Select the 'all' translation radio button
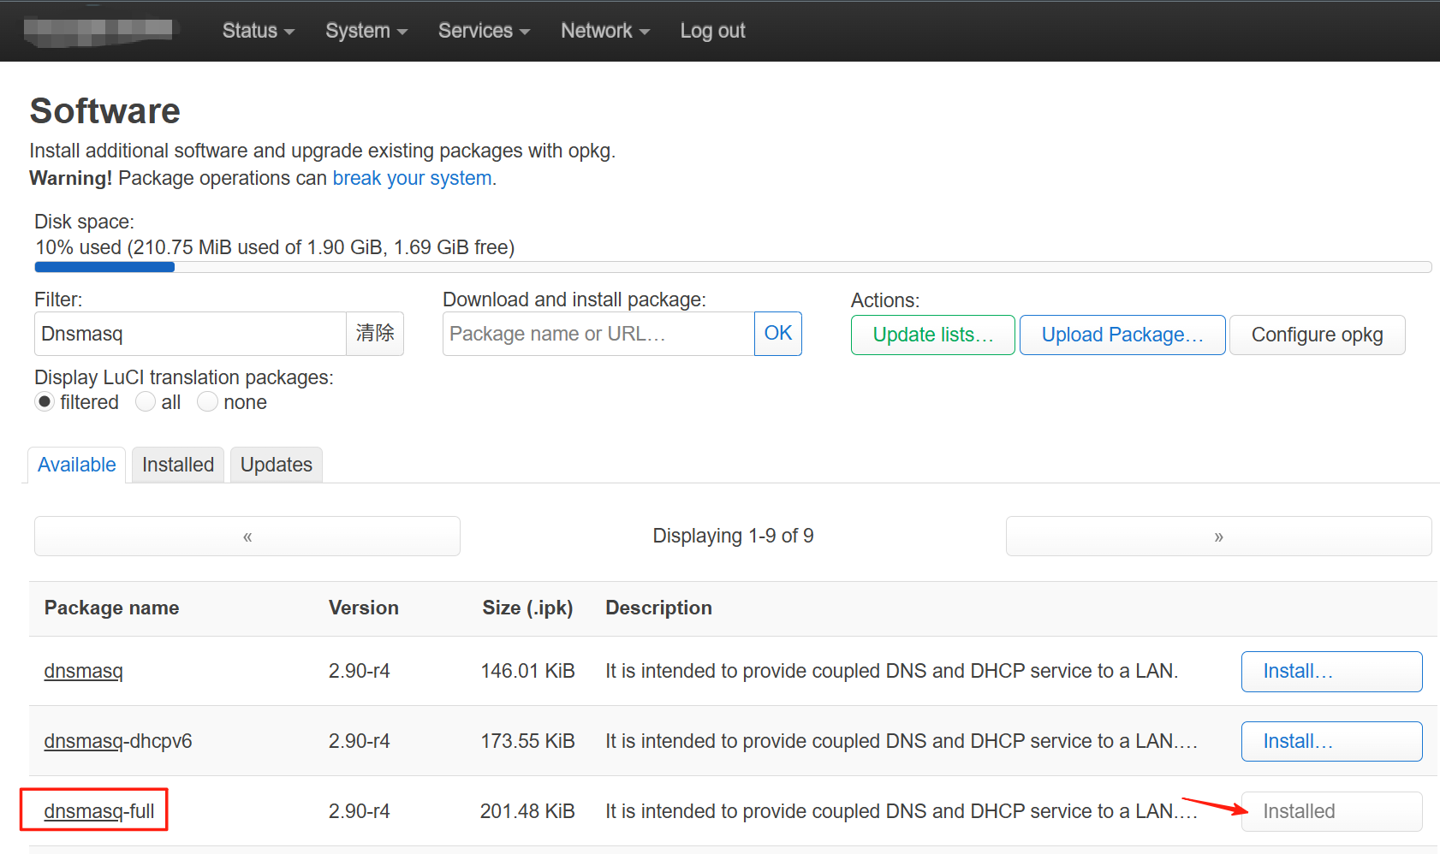This screenshot has width=1440, height=854. click(x=146, y=402)
